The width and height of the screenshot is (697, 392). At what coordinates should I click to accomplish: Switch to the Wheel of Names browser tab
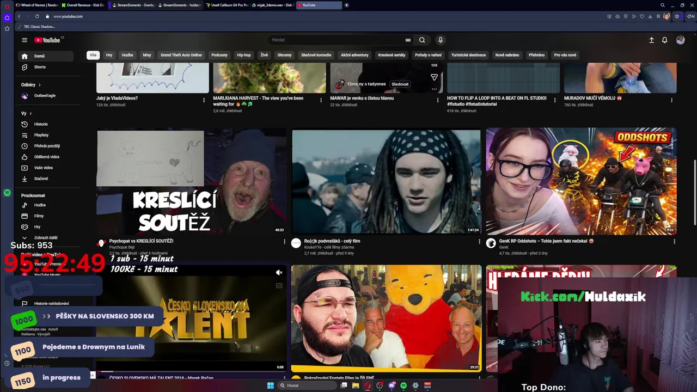pos(37,5)
